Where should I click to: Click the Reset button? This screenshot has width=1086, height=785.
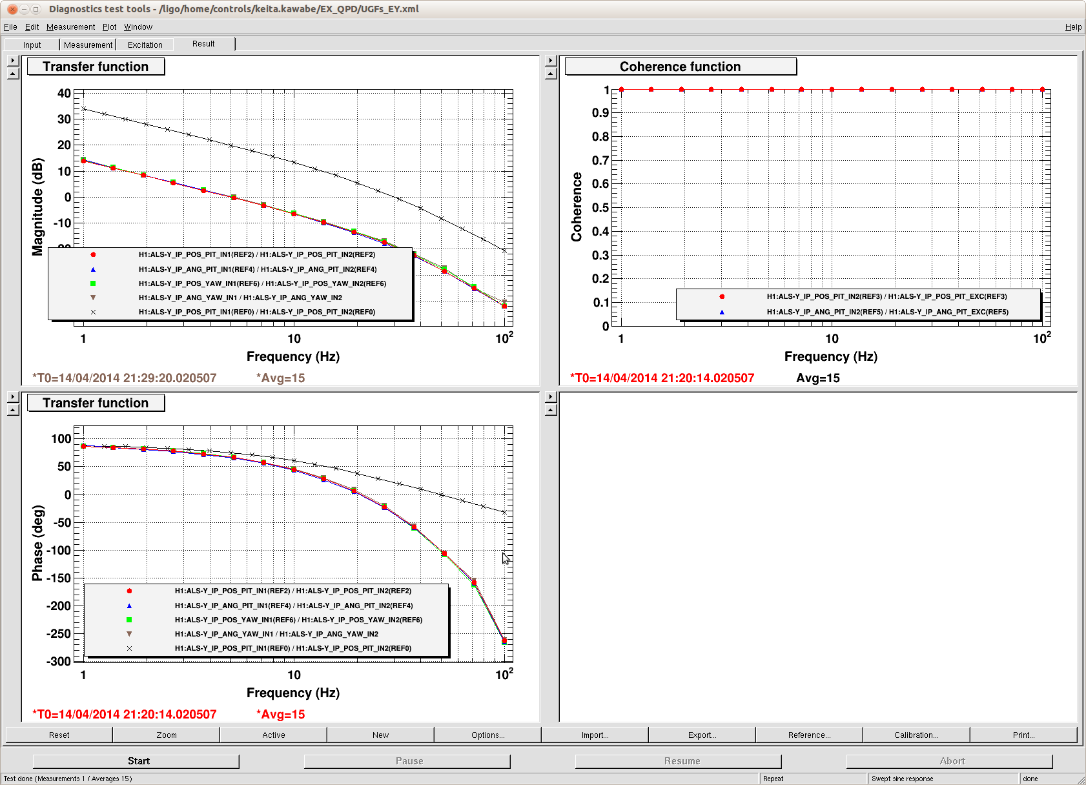tap(59, 735)
